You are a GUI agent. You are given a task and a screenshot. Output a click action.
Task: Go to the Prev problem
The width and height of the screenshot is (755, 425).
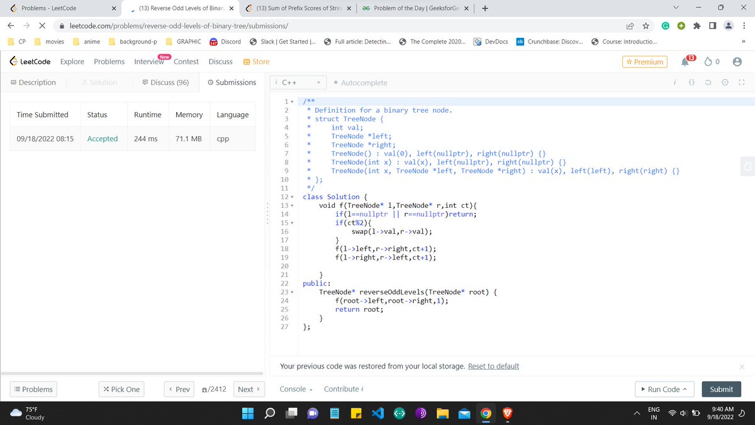click(179, 389)
